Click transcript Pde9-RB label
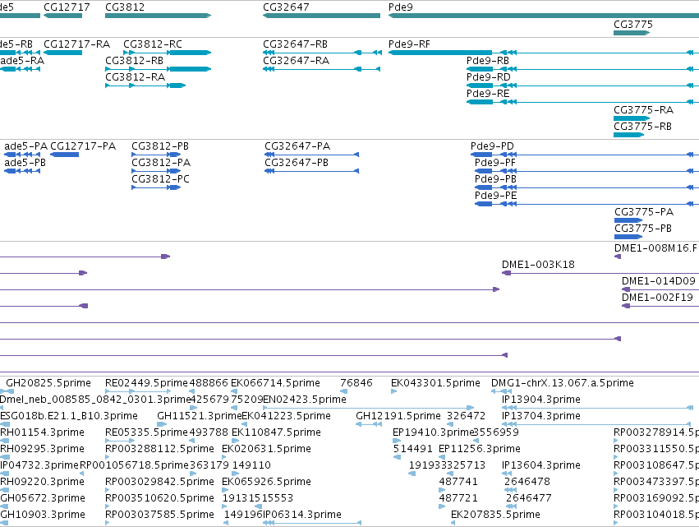Image resolution: width=699 pixels, height=527 pixels. [488, 61]
